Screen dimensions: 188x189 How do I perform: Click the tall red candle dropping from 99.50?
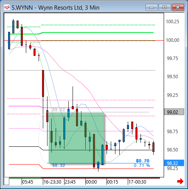[43, 83]
